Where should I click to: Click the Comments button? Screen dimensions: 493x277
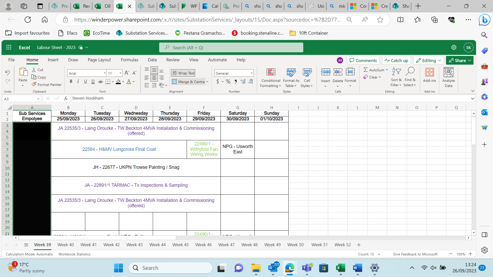363,61
